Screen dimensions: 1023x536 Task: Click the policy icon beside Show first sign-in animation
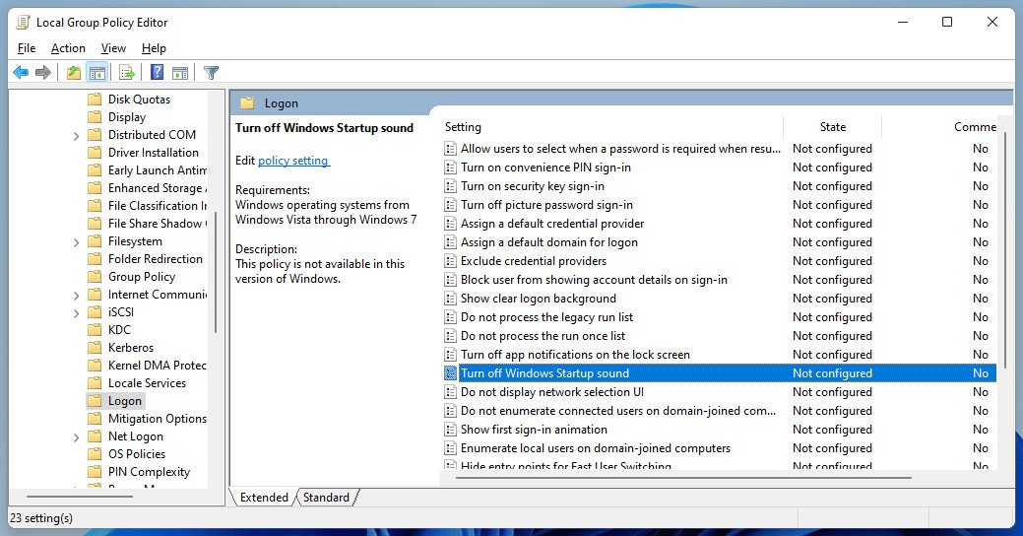coord(450,430)
